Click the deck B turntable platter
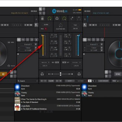Image resolution: width=122 pixels, height=122 pixels. point(115,54)
